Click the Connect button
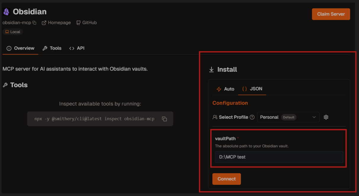Image resolution: width=359 pixels, height=196 pixels. click(227, 179)
